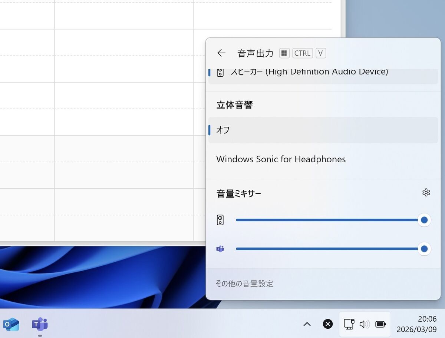The height and width of the screenshot is (338, 445).
Task: Click the black X tray icon
Action: coord(328,324)
